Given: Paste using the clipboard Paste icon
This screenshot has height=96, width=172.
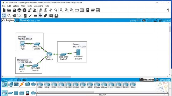Looking at the screenshot, I should click(45, 10).
